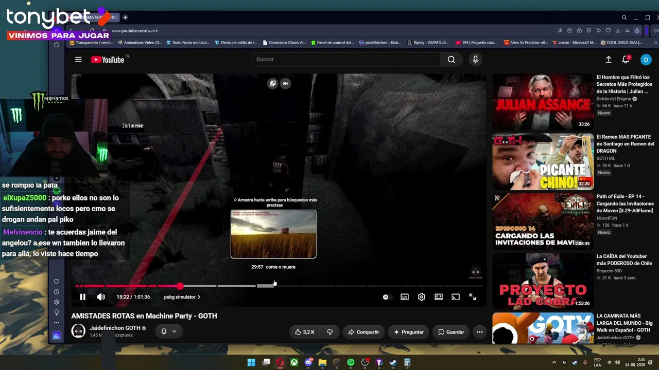Open the 'Ripley - ZAPATILLA...' bookmark

pos(428,43)
